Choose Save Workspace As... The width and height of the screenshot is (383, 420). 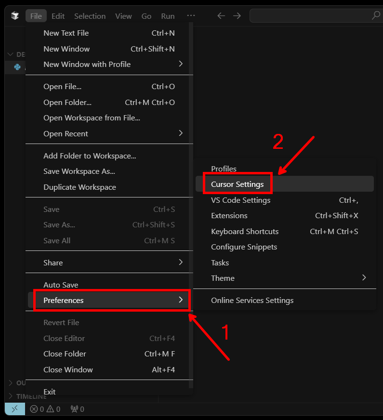109,171
